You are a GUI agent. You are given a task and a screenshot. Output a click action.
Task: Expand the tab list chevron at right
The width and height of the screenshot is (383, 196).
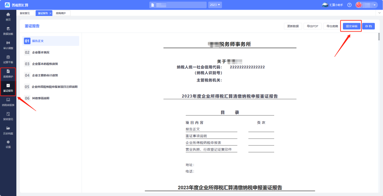coord(380,12)
